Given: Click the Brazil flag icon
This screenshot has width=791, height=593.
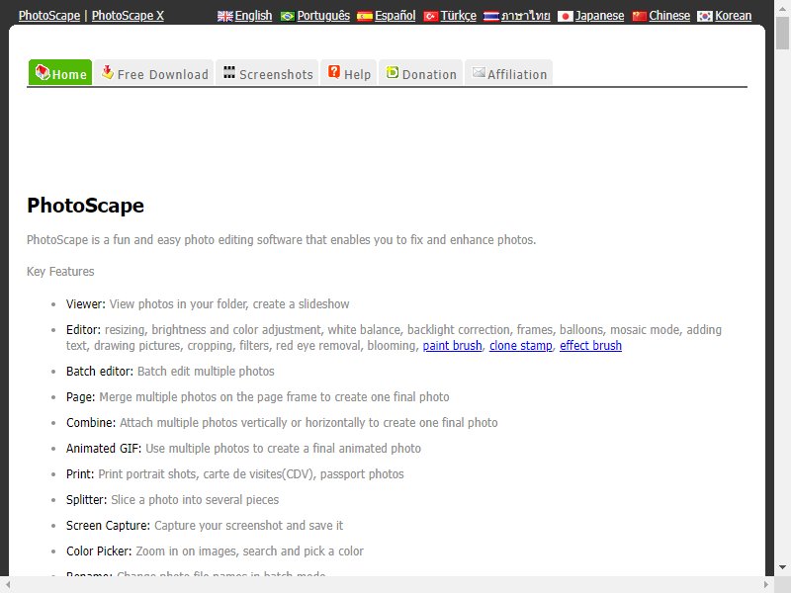Looking at the screenshot, I should click(x=288, y=16).
